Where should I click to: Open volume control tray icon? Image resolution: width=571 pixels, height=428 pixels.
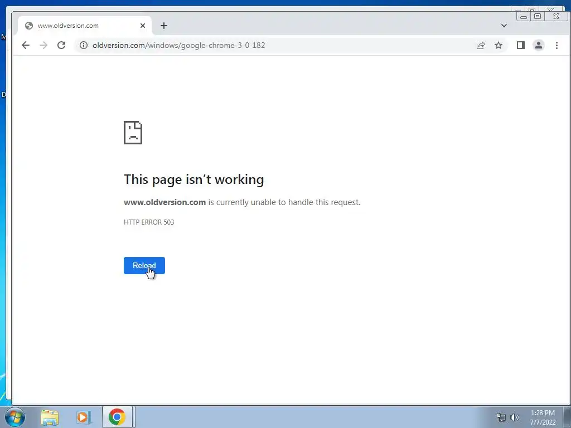point(515,417)
